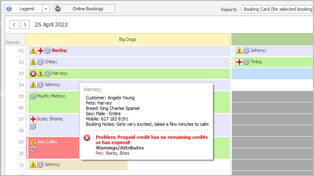The width and height of the screenshot is (314, 176).
Task: Click the Online Bookings globe icon
Action: click(58, 9)
